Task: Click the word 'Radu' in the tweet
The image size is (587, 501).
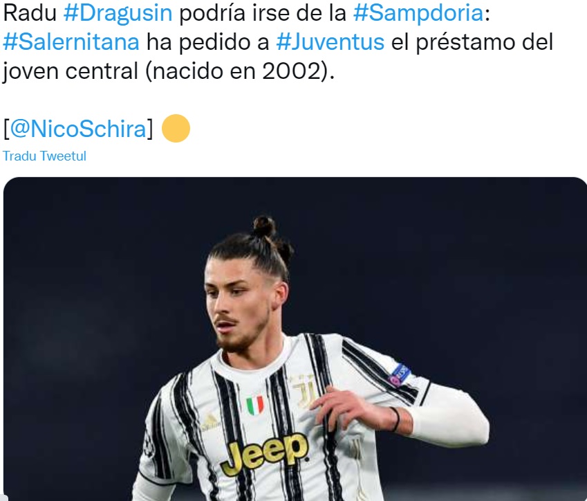Action: coord(30,12)
